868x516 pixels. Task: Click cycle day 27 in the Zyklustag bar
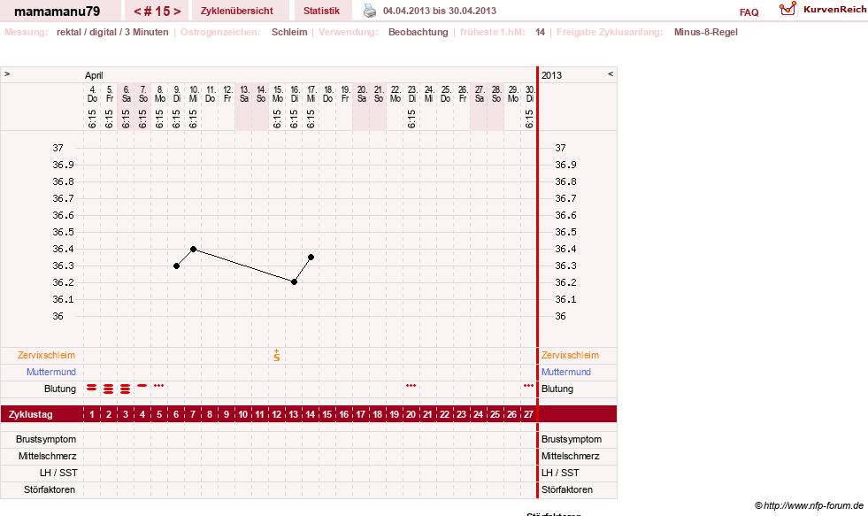point(528,414)
